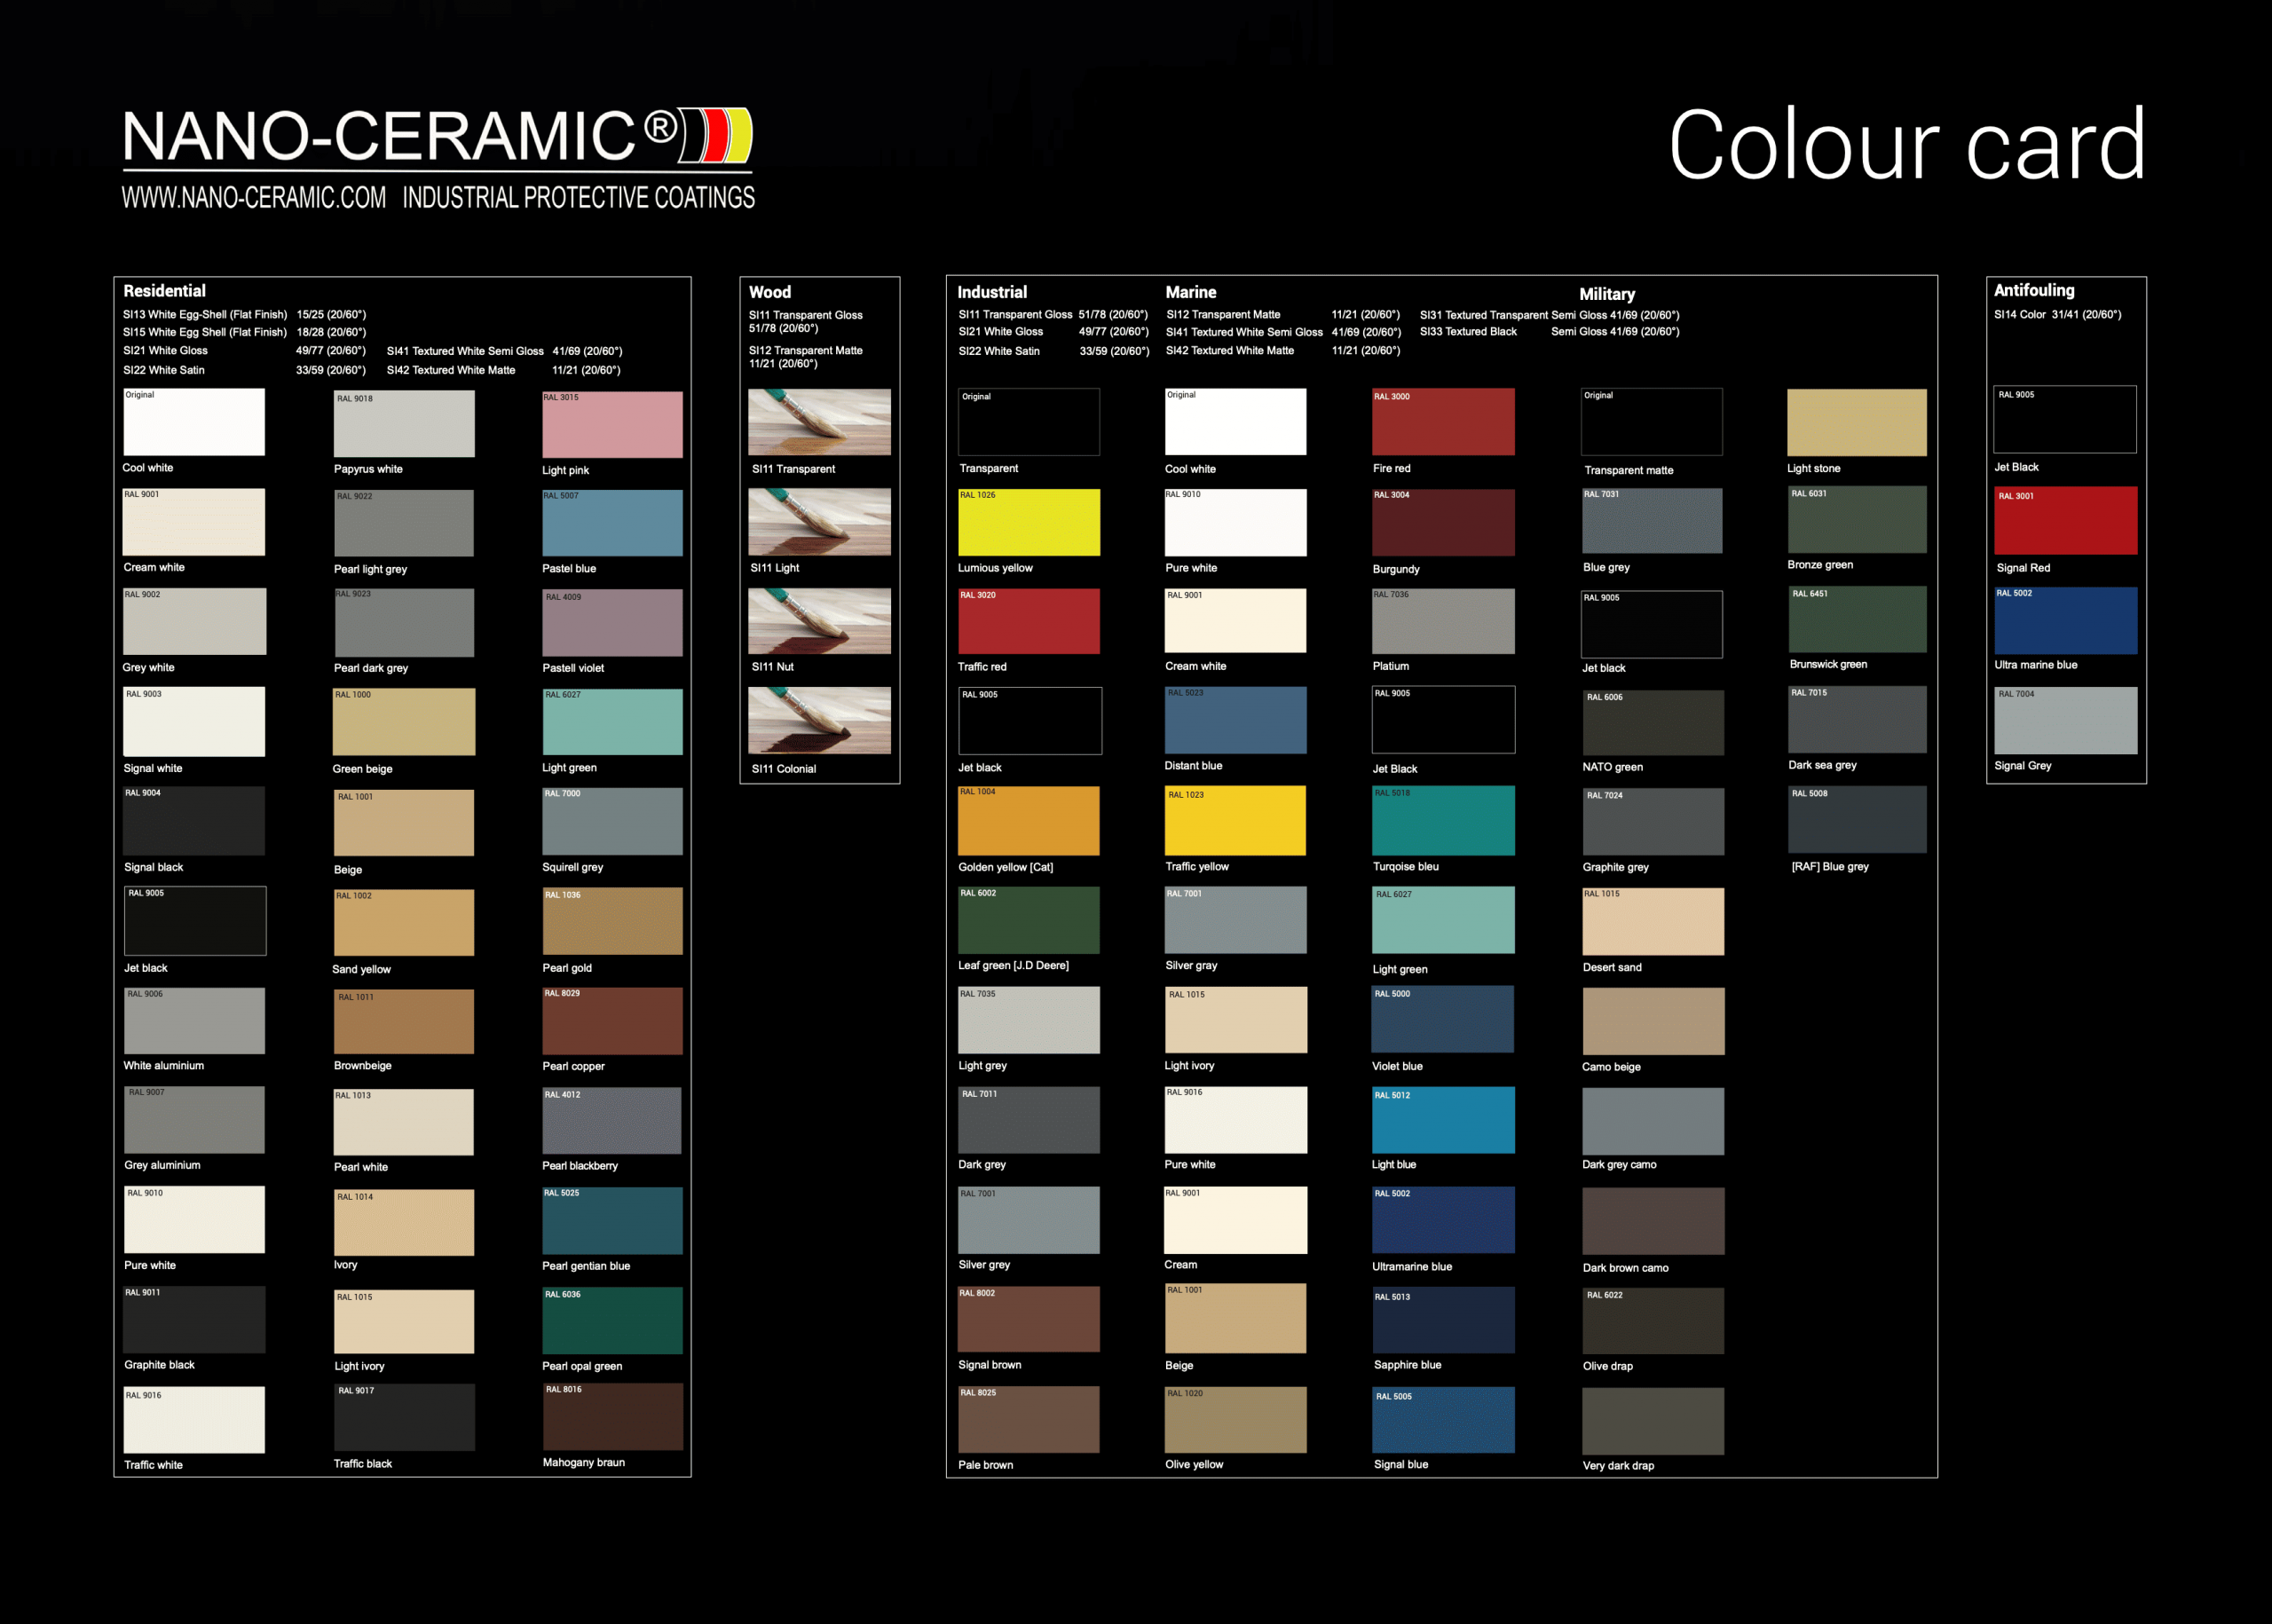Click the Residential section heading
The height and width of the screenshot is (1624, 2272).
164,291
